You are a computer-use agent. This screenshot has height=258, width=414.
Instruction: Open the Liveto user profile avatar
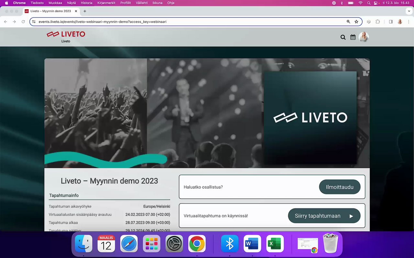(x=364, y=37)
